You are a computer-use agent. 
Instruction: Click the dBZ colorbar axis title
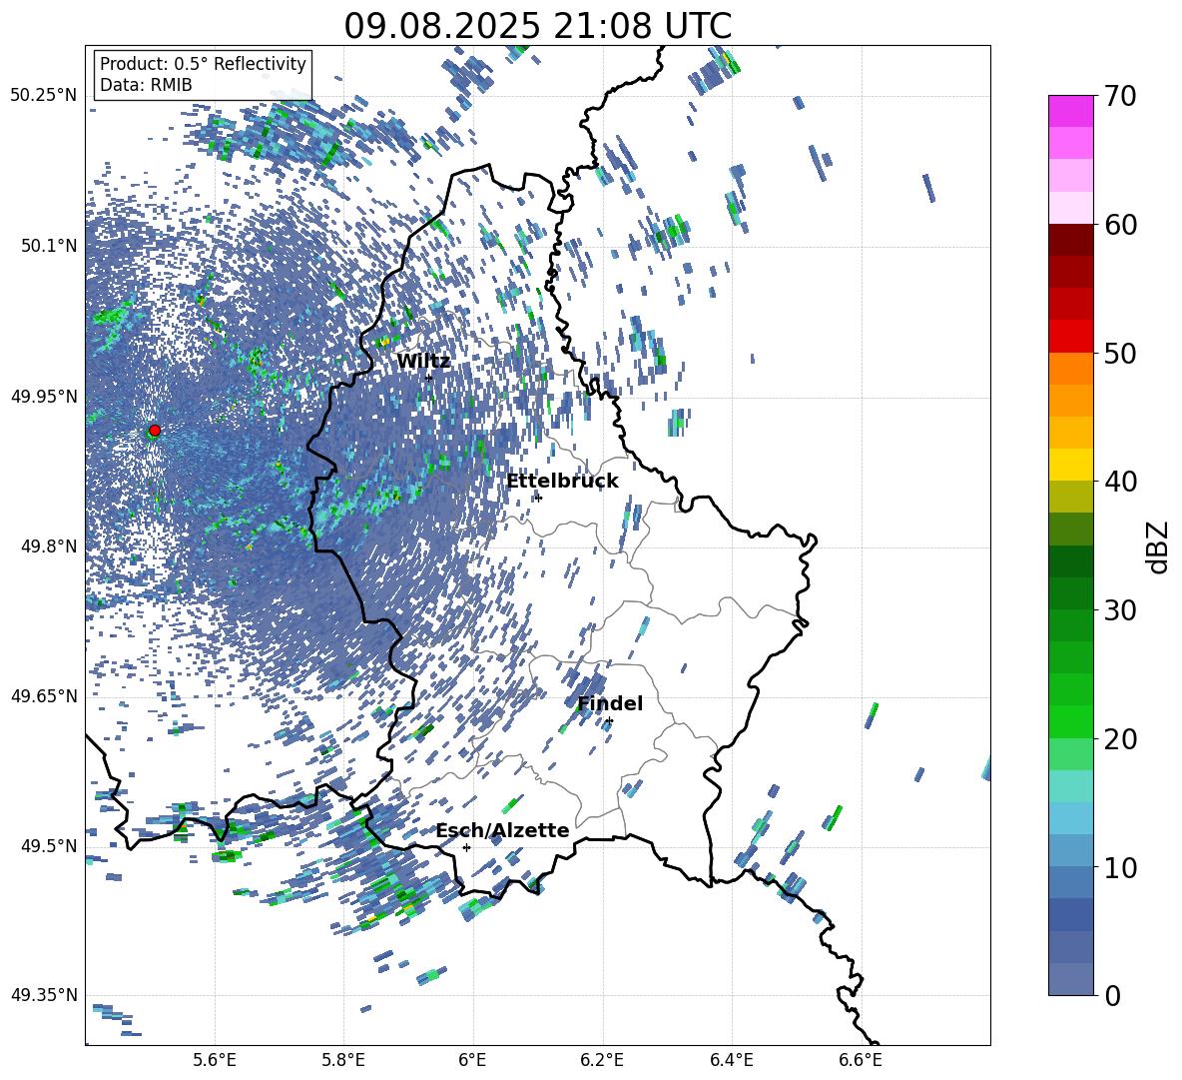(x=1159, y=546)
